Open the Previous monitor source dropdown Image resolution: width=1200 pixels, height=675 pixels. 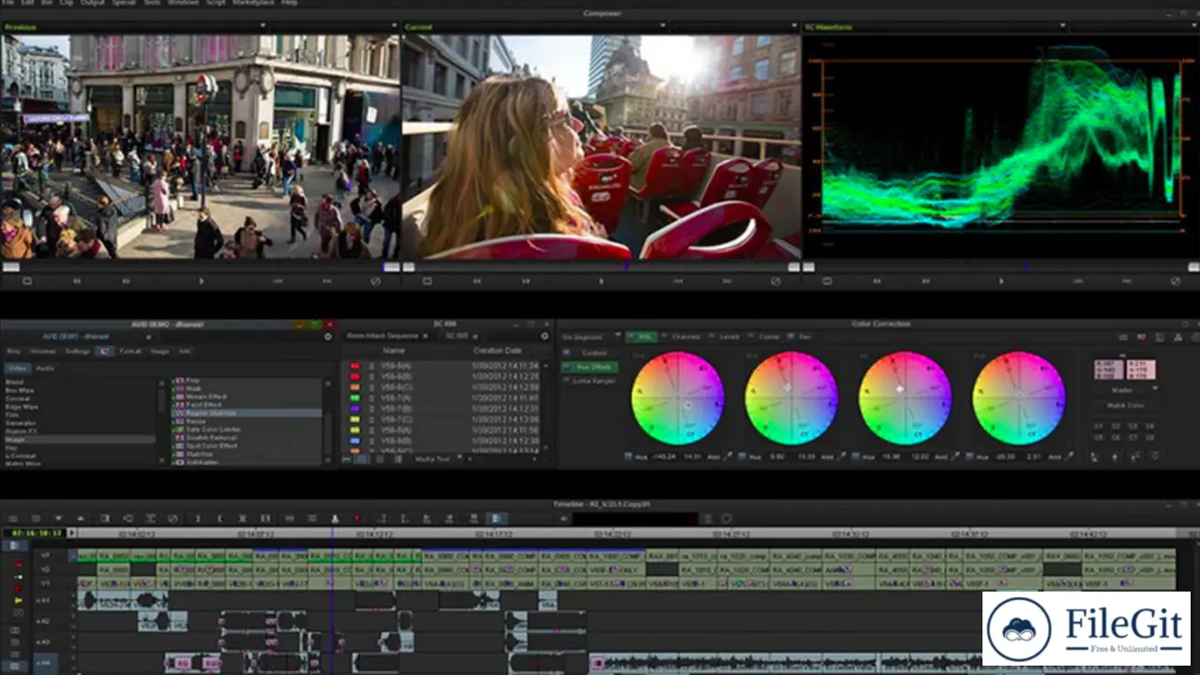click(x=262, y=25)
